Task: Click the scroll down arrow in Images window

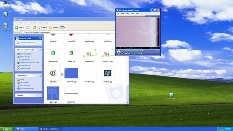Action: pyautogui.click(x=127, y=103)
